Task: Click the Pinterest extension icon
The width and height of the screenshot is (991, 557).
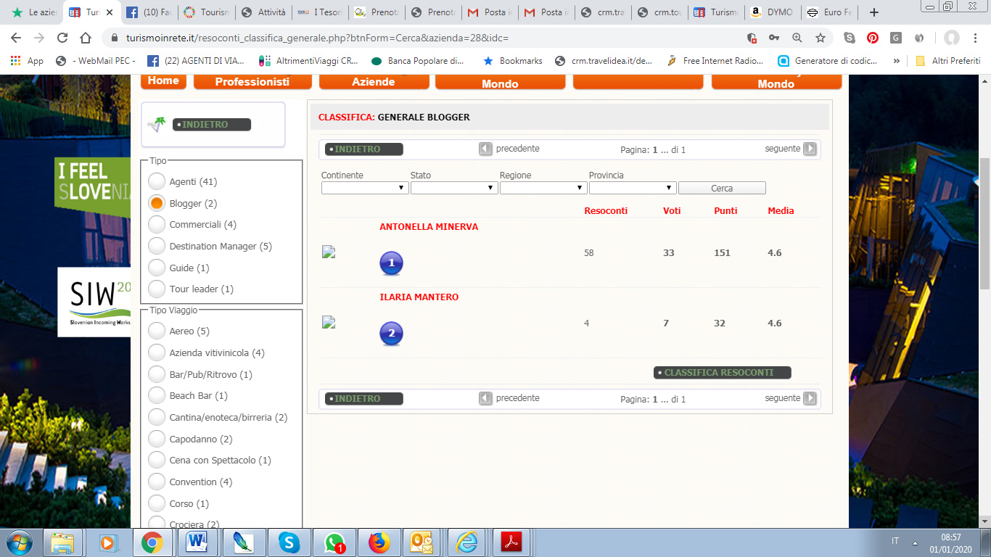Action: 873,38
